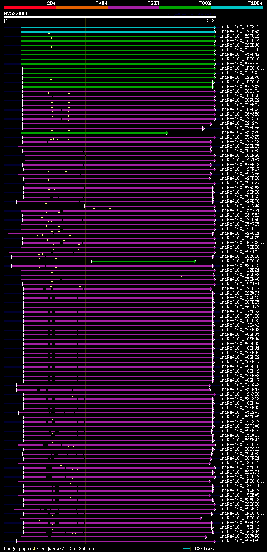Select the UniRef100_A9NTH7 label
This screenshot has width=267, height=552.
(239, 160)
